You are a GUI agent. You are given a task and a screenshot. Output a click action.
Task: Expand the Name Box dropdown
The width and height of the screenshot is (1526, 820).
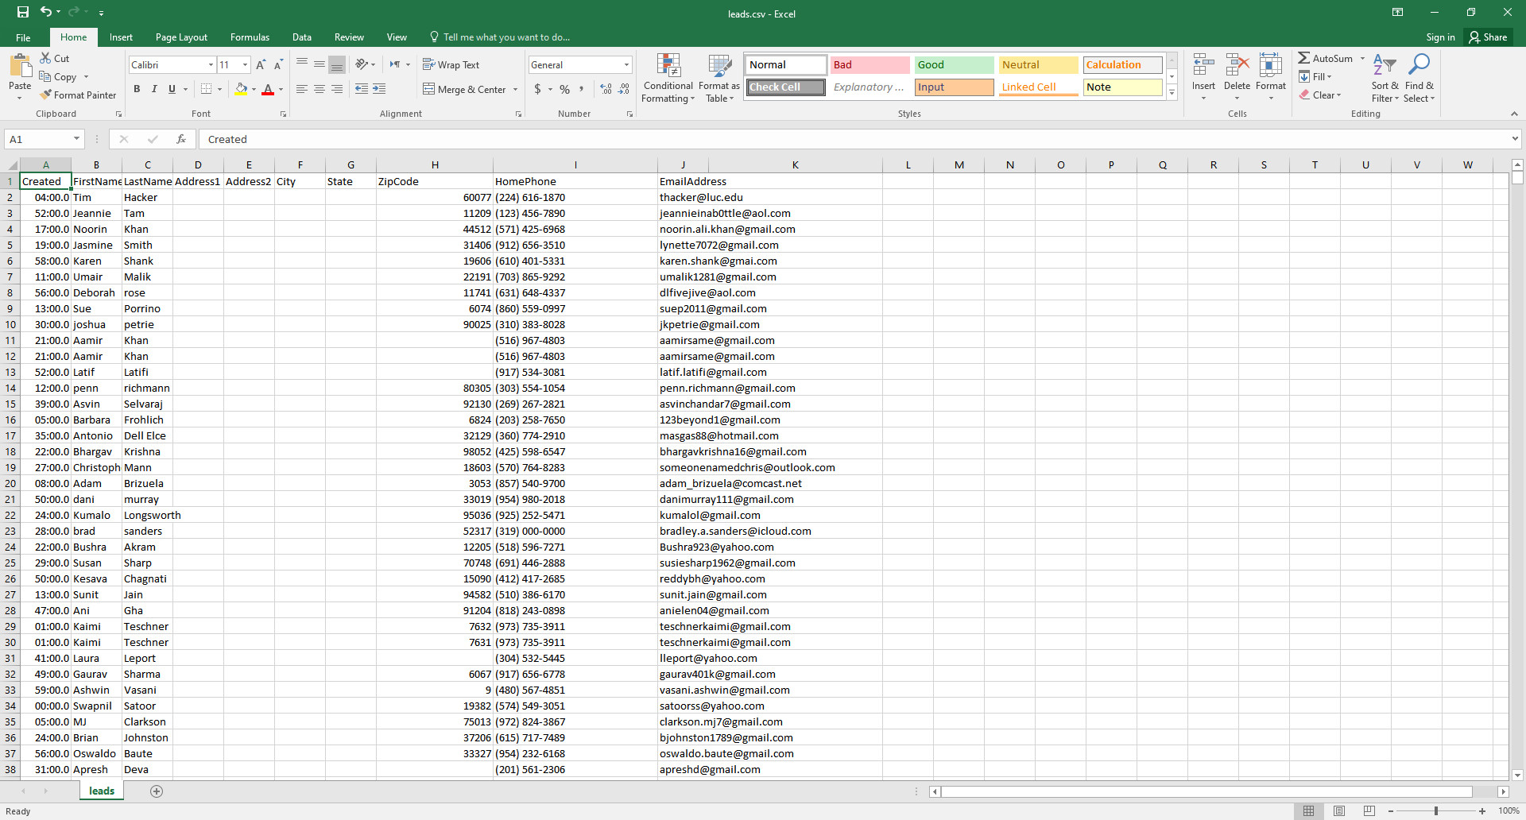pyautogui.click(x=76, y=139)
